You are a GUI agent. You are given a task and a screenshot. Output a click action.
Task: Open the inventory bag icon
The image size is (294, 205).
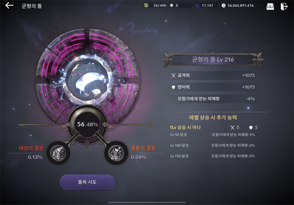click(270, 6)
